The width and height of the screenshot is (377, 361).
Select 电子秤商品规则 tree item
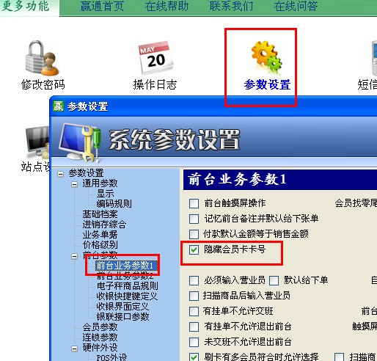pyautogui.click(x=128, y=286)
